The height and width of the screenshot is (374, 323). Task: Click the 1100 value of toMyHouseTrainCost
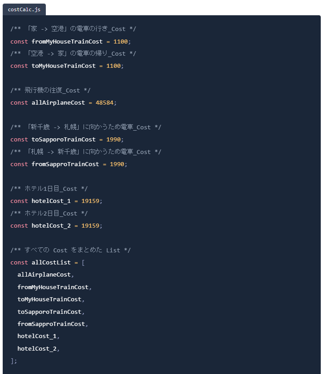tap(113, 66)
